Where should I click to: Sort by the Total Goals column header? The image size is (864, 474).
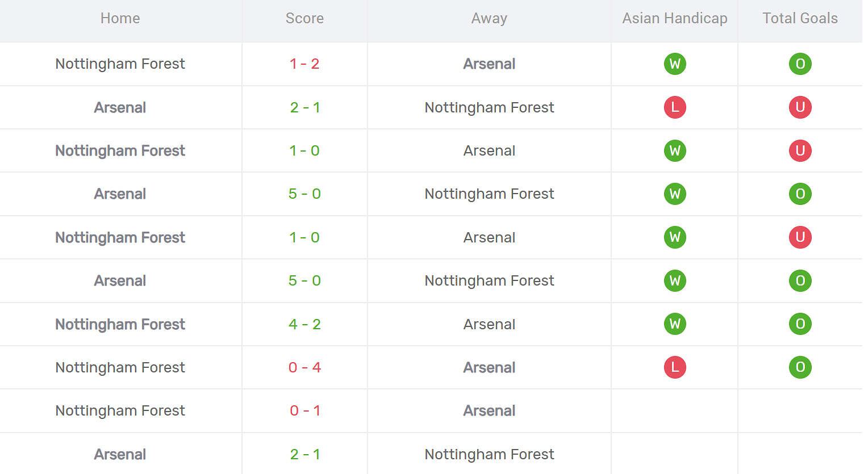click(800, 18)
